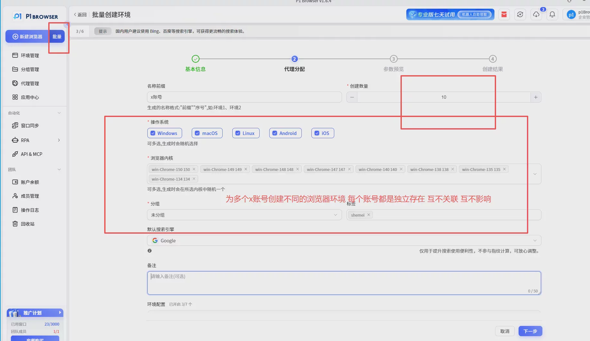
Task: Open the cloud download updates icon
Action: 536,14
